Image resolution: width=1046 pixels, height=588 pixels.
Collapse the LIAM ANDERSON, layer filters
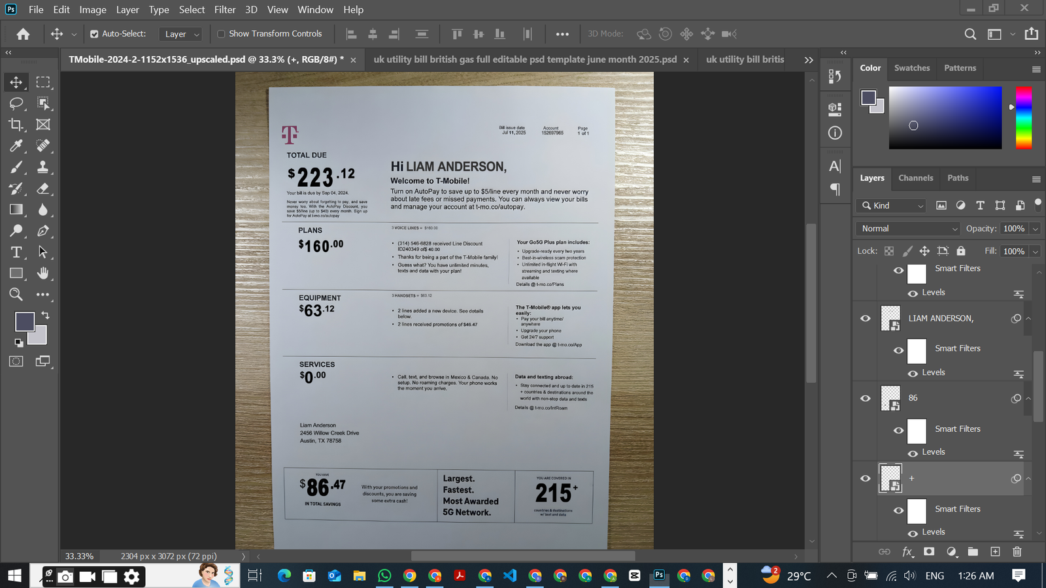(1028, 319)
